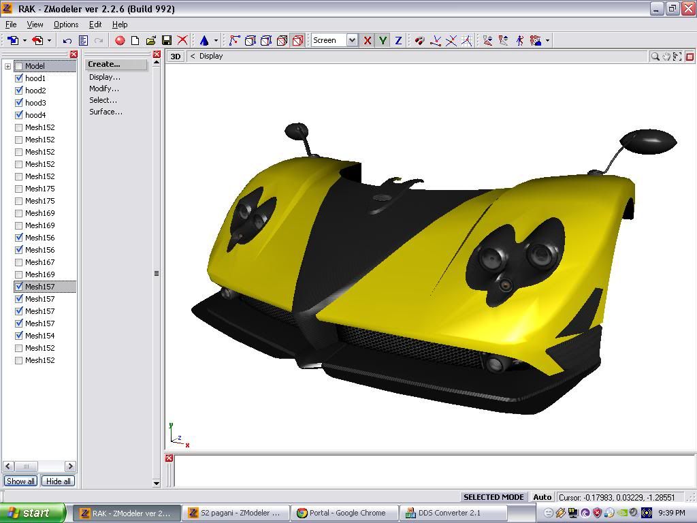Click the Show all button
This screenshot has width=697, height=523.
point(20,481)
